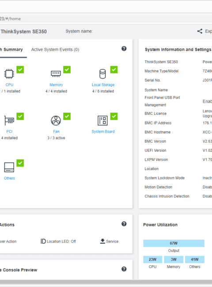
Task: Click the 41W Others power bar
Action: [195, 259]
